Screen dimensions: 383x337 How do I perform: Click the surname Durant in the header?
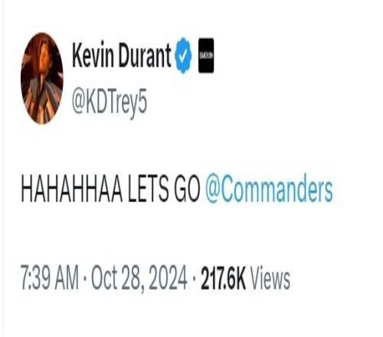tap(145, 55)
